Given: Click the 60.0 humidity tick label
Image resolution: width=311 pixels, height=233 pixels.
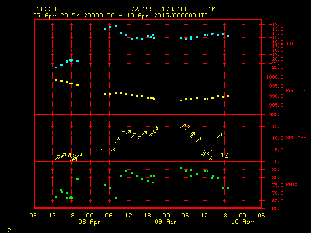Looking at the screenshot, I should coord(274,209).
